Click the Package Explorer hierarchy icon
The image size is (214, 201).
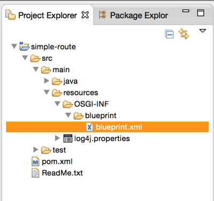point(103,15)
